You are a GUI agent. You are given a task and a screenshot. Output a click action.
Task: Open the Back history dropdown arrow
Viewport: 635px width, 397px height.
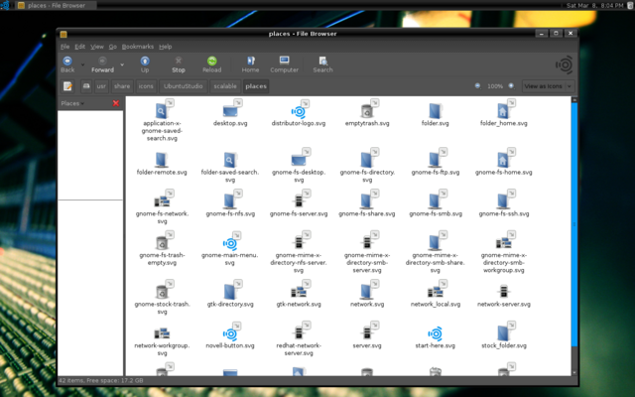pos(82,65)
